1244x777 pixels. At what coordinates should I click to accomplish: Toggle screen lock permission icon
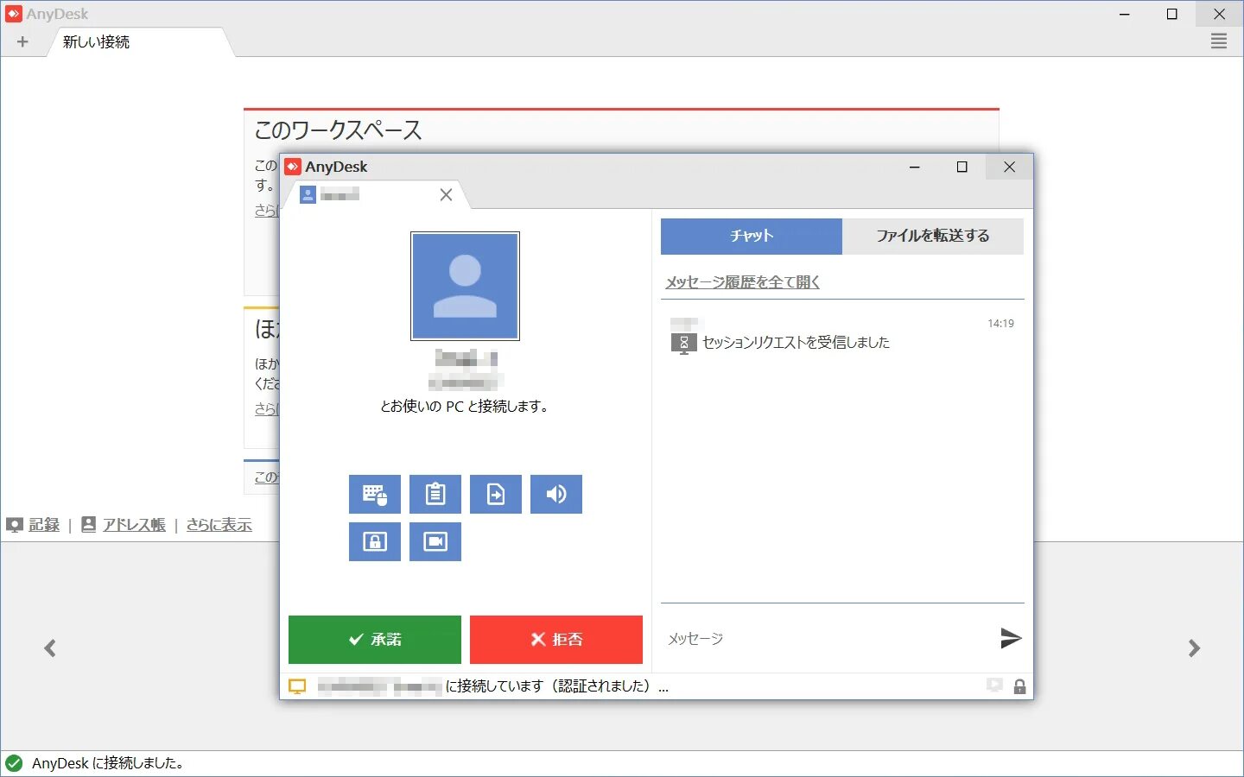(374, 541)
